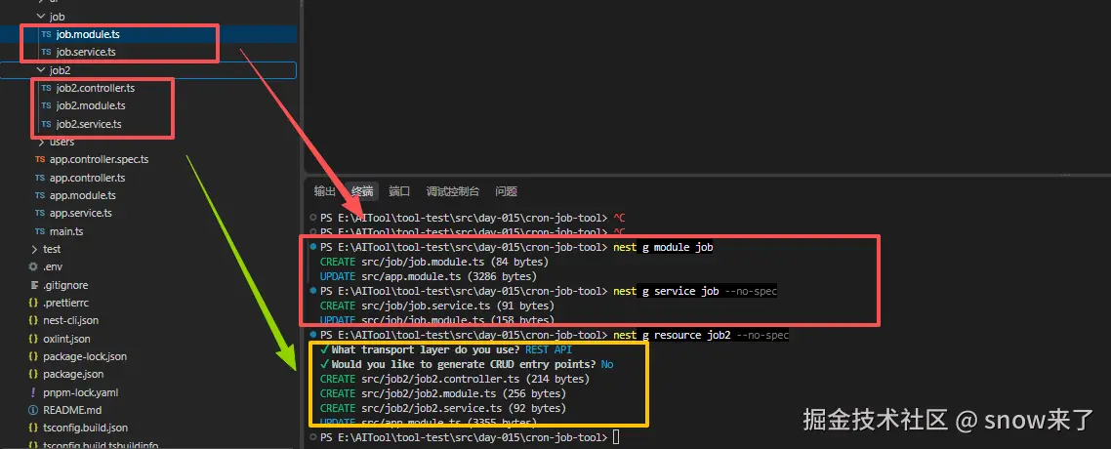Click the TS icon of job.module.ts
This screenshot has width=1111, height=449.
pos(46,34)
